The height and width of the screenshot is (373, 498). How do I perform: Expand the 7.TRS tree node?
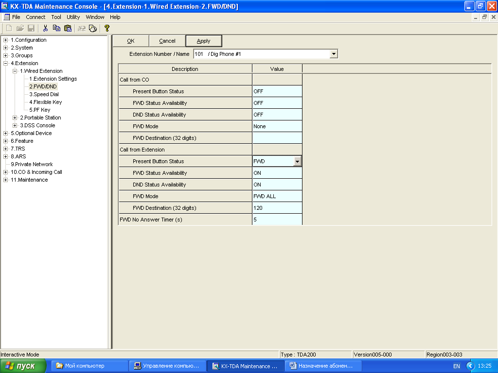[x=5, y=149]
